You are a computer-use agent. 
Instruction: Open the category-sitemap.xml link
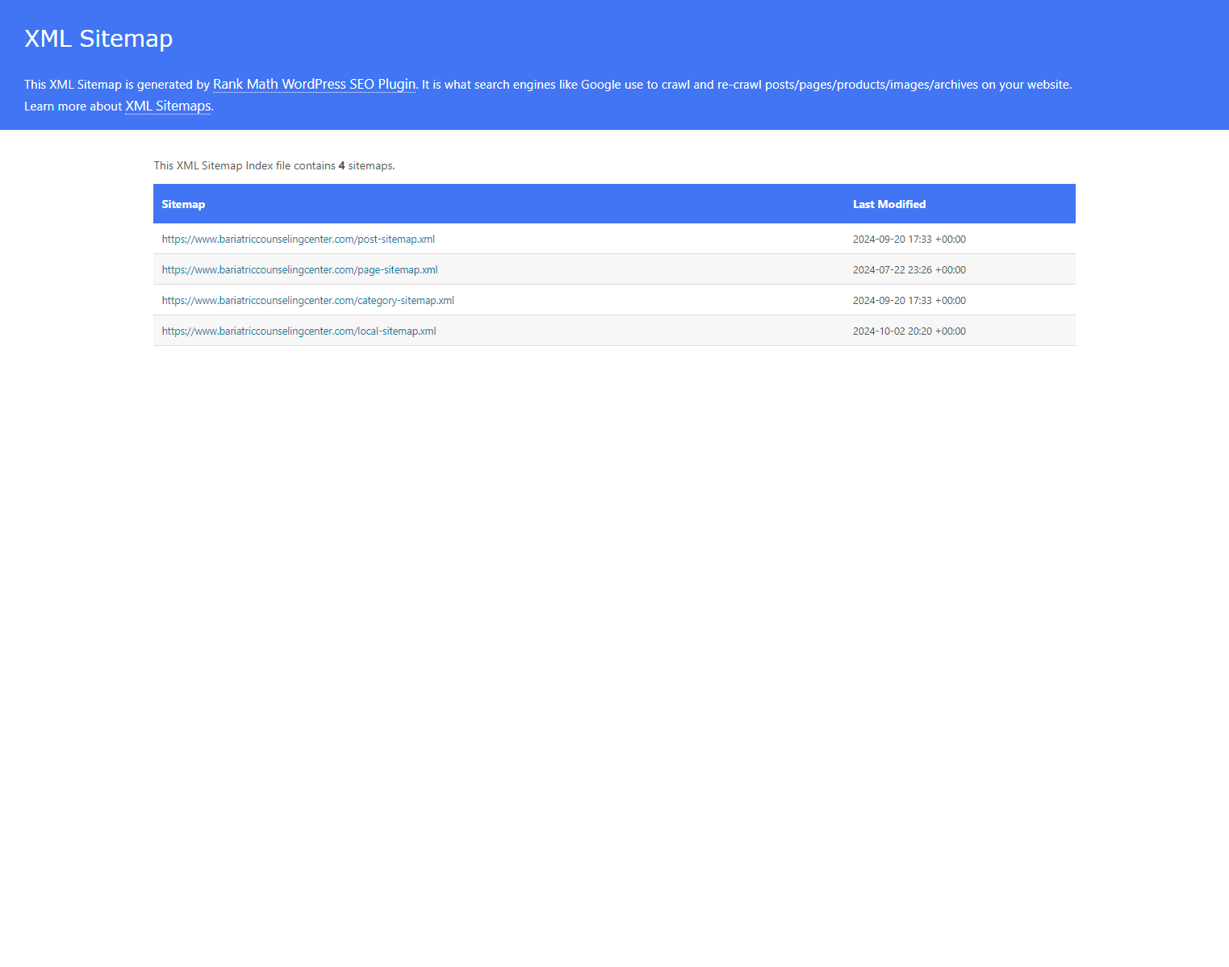[308, 300]
